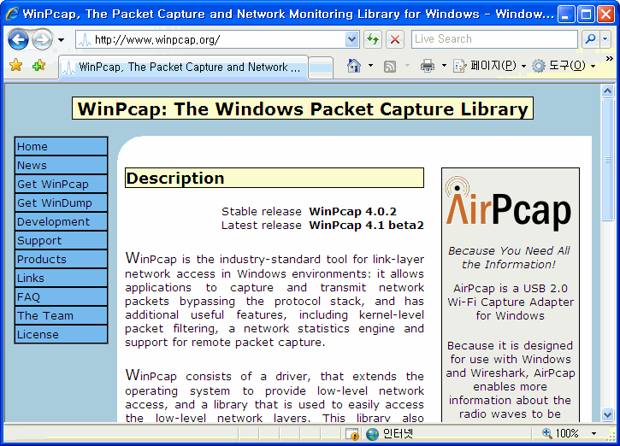Maximize the browser window
The width and height of the screenshot is (620, 446).
tap(586, 15)
